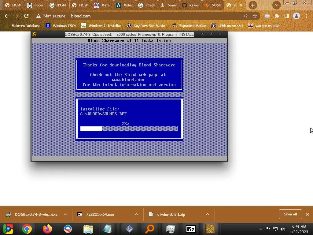Click the Show all downloads button
Viewport: 313px width, 235px height.
(x=290, y=214)
